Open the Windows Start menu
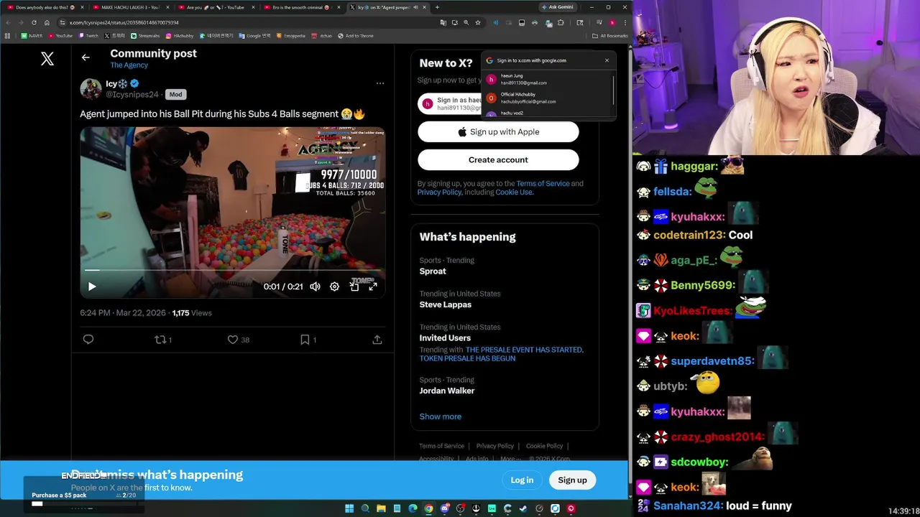The height and width of the screenshot is (517, 920). (x=349, y=508)
